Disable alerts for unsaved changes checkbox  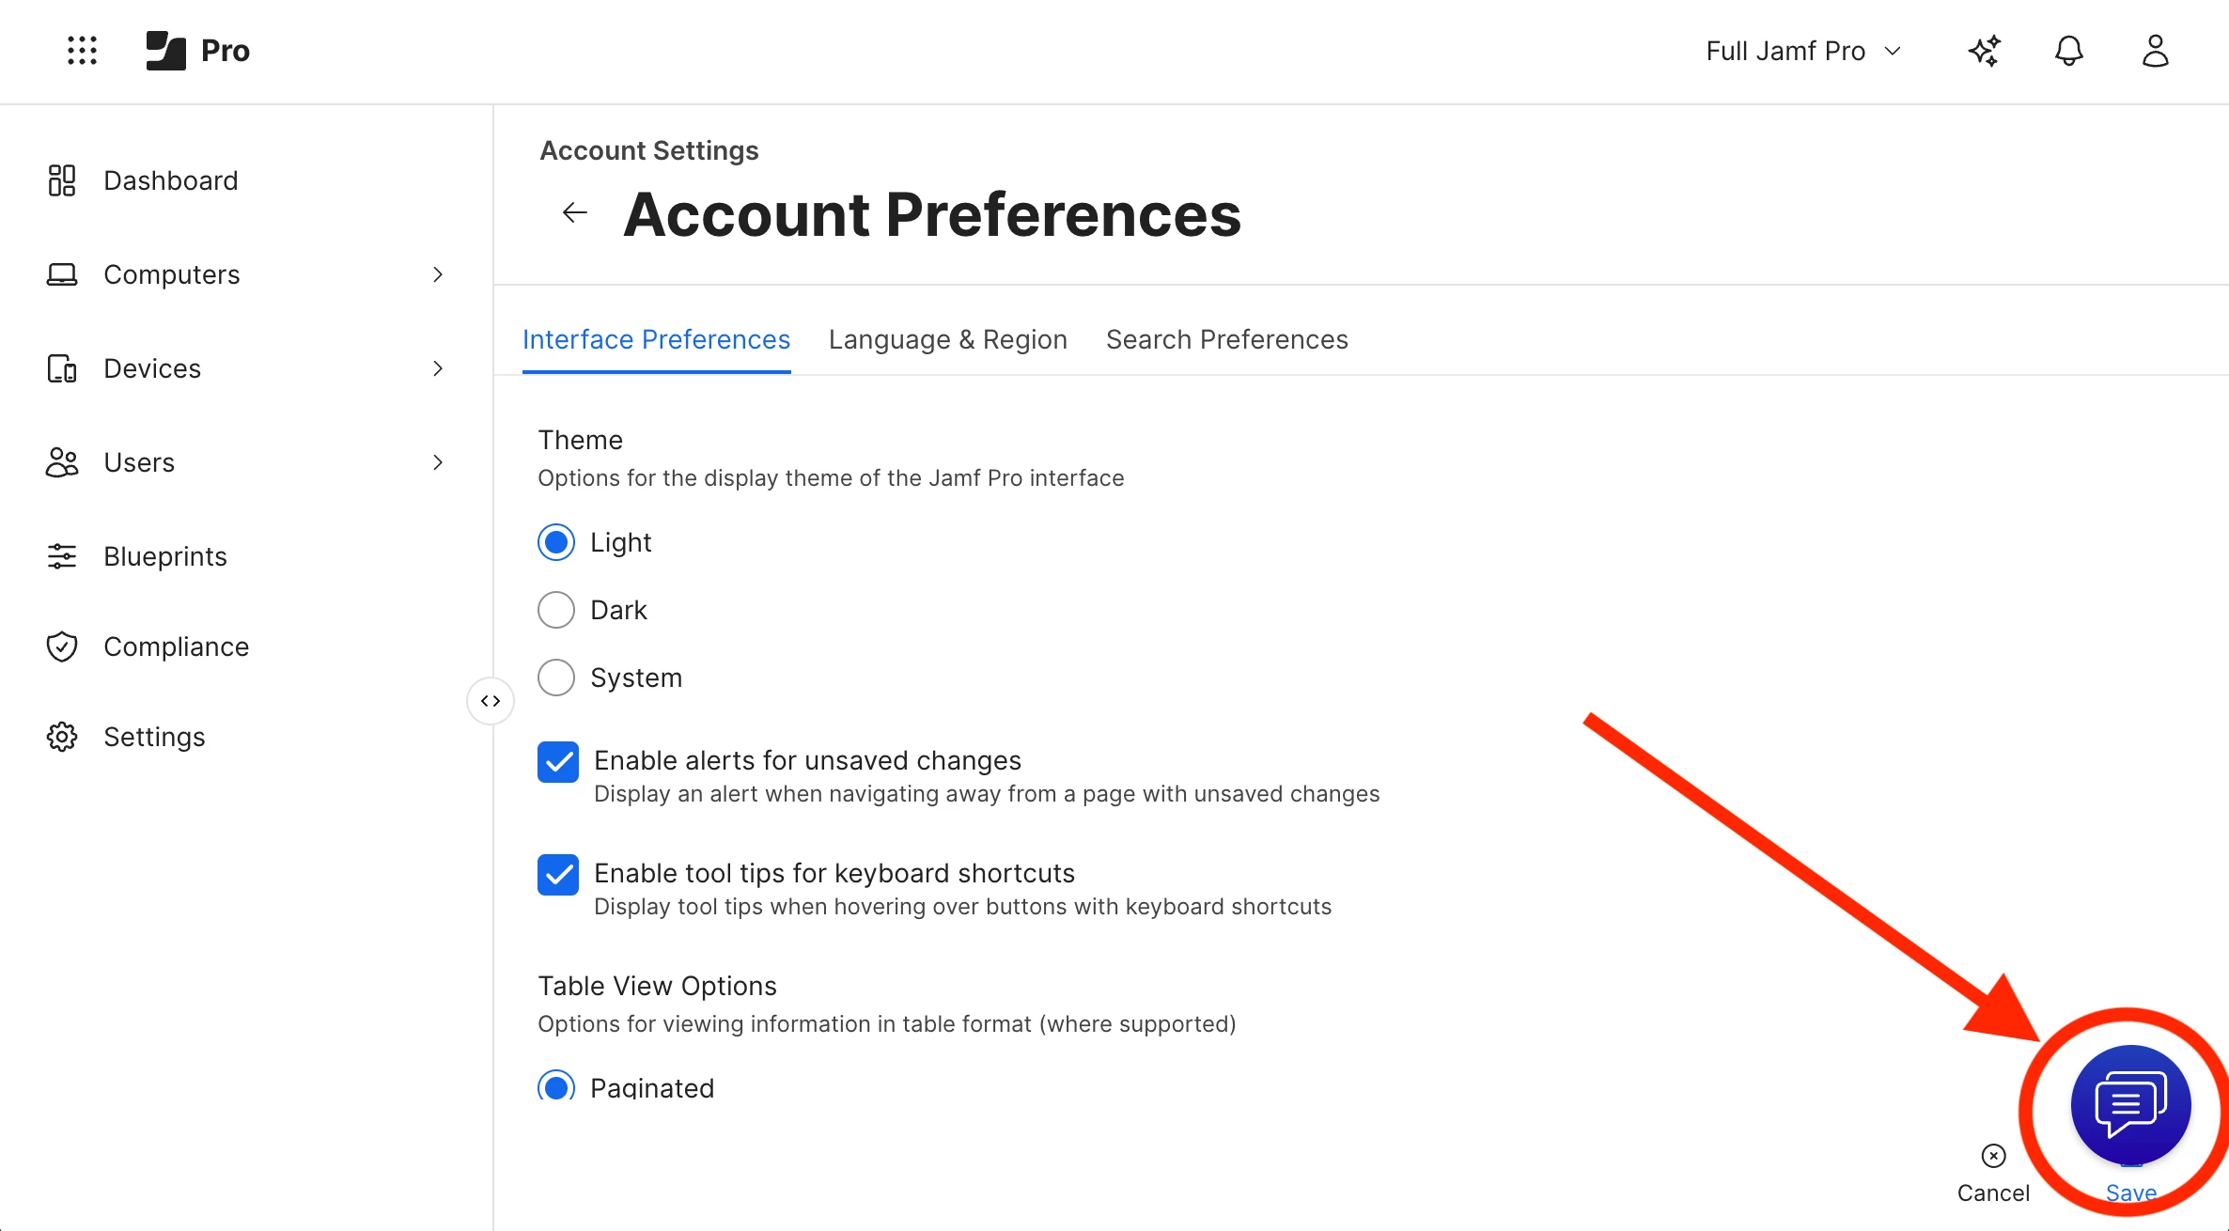(558, 762)
